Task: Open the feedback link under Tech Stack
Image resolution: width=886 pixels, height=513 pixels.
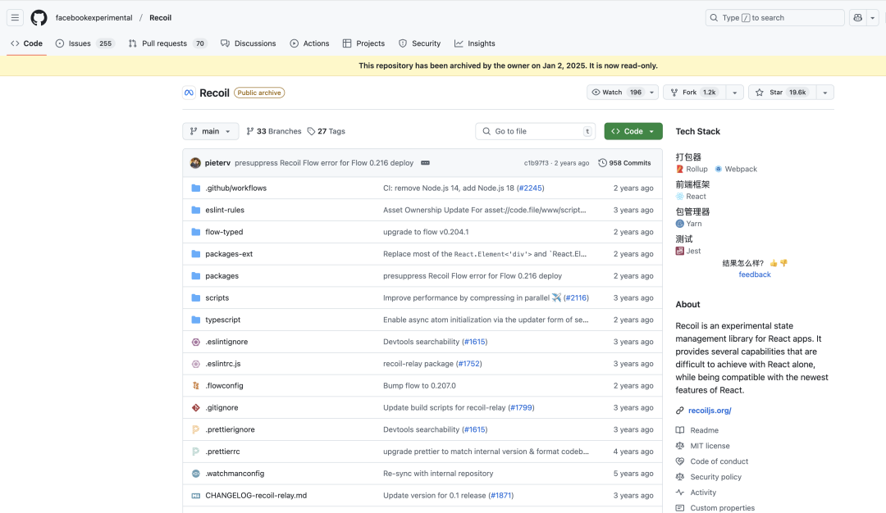Action: coord(755,275)
